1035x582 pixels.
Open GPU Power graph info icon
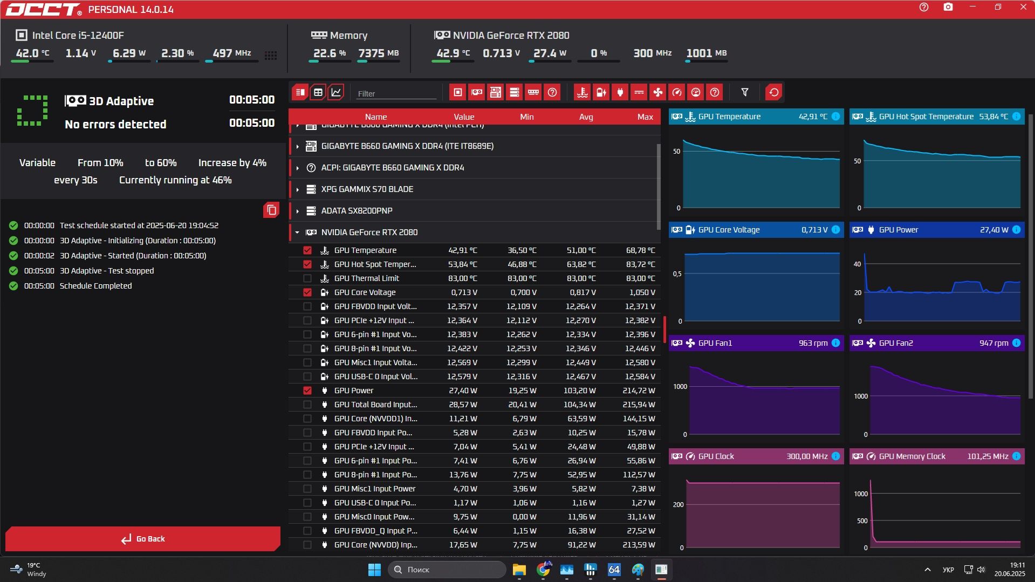tap(1016, 230)
